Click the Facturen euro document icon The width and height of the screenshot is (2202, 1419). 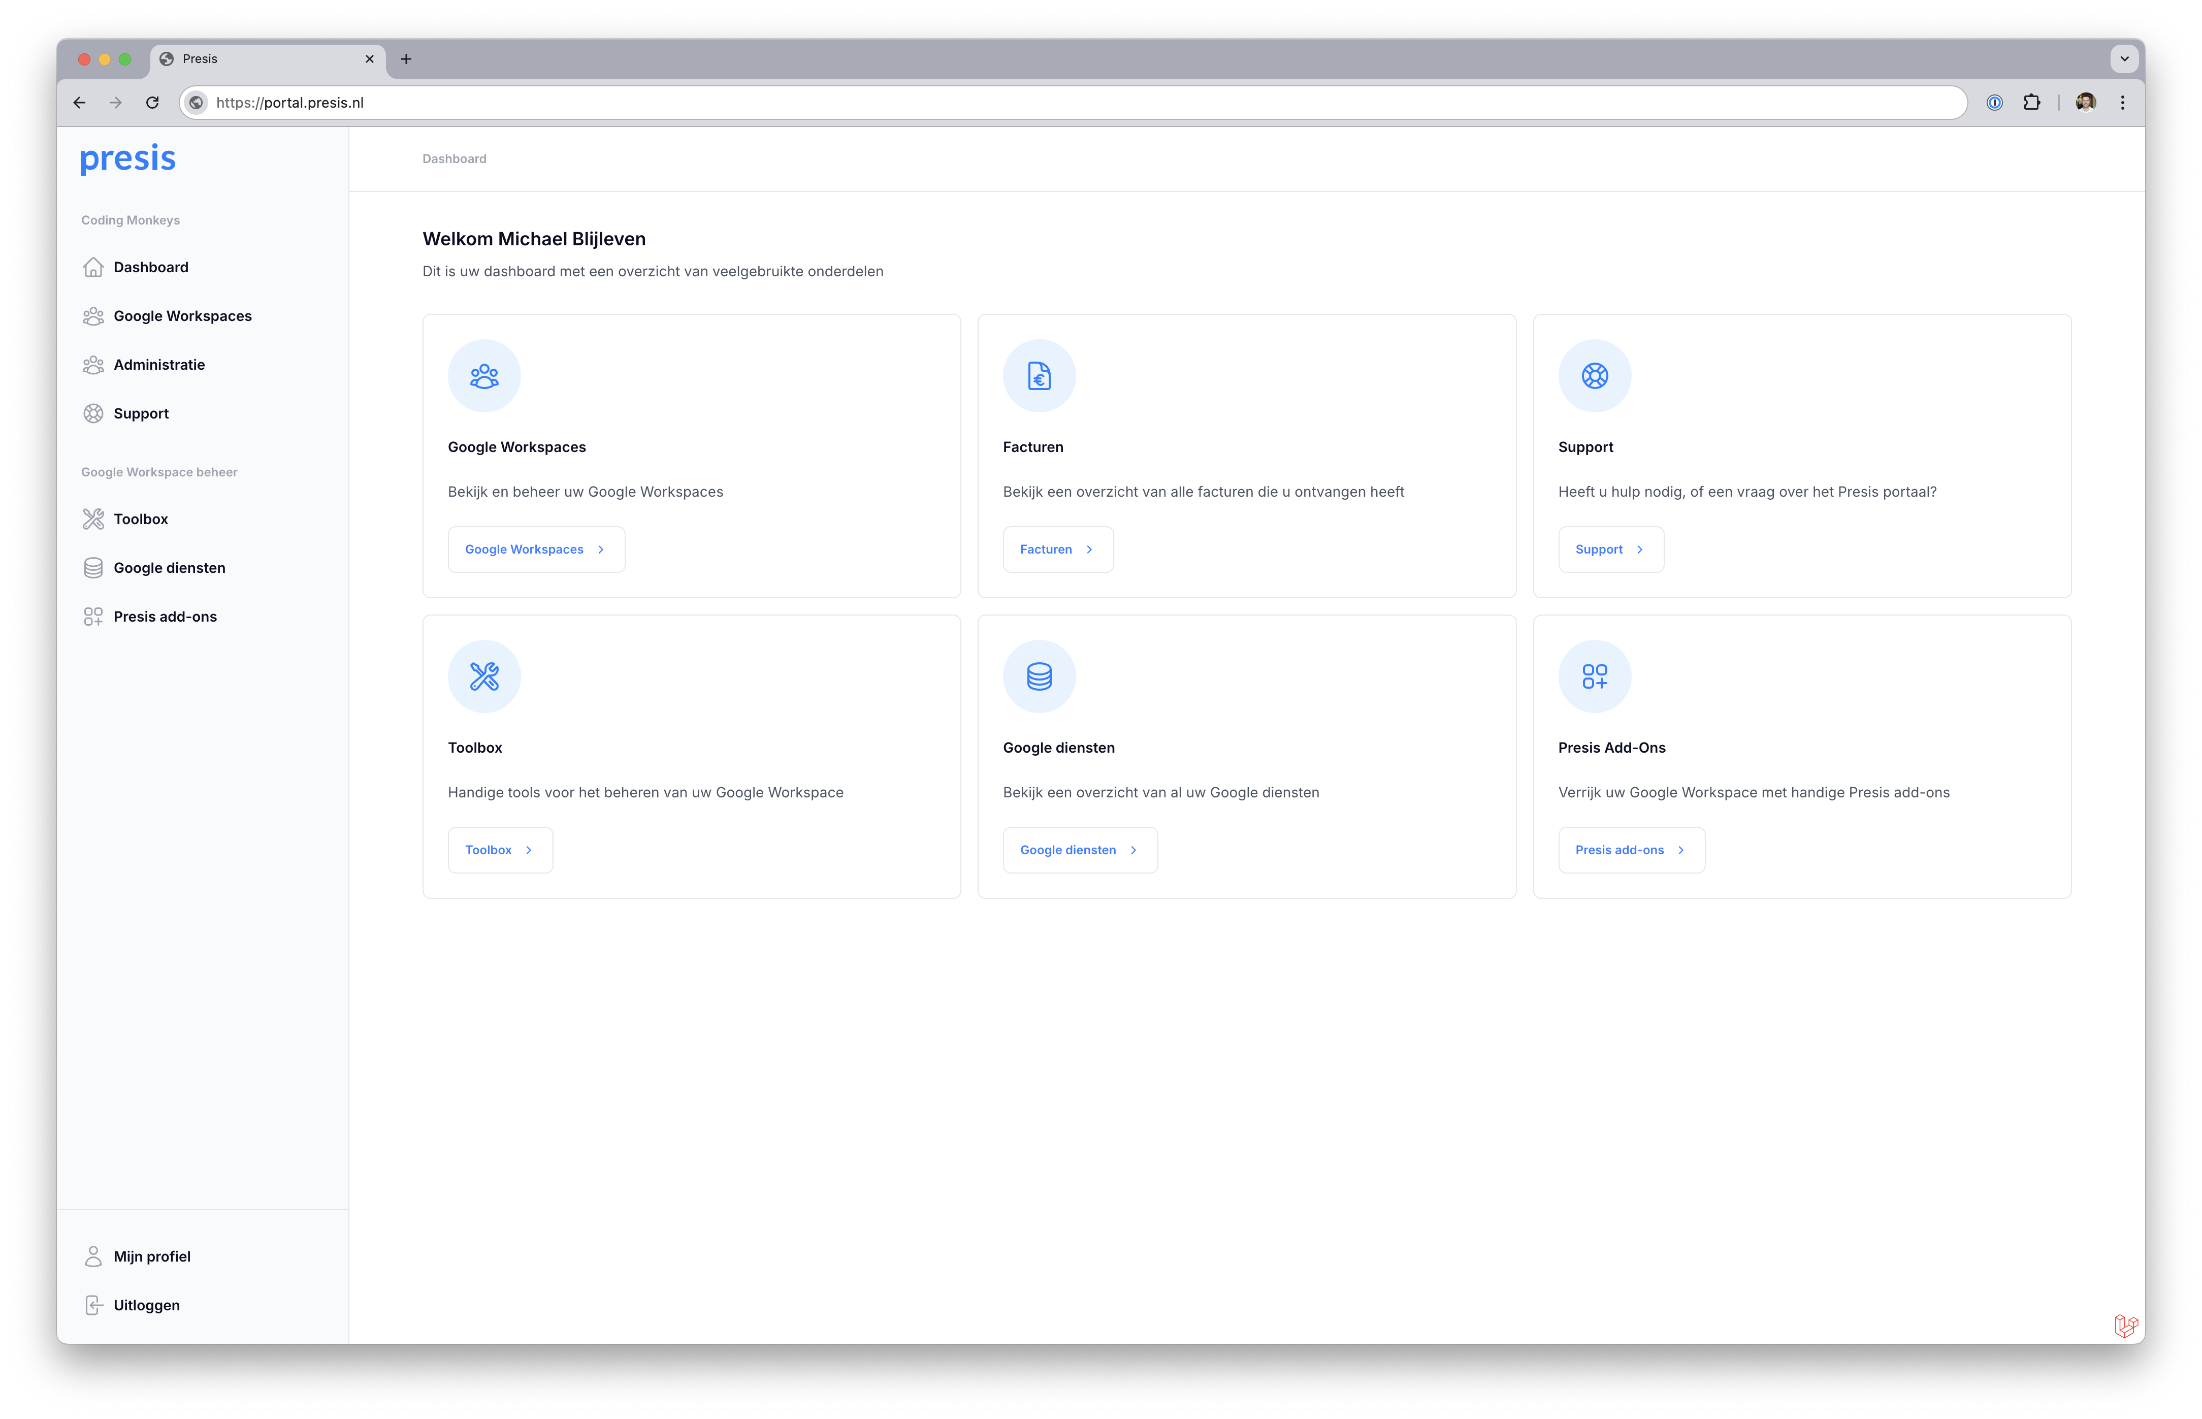(1039, 376)
